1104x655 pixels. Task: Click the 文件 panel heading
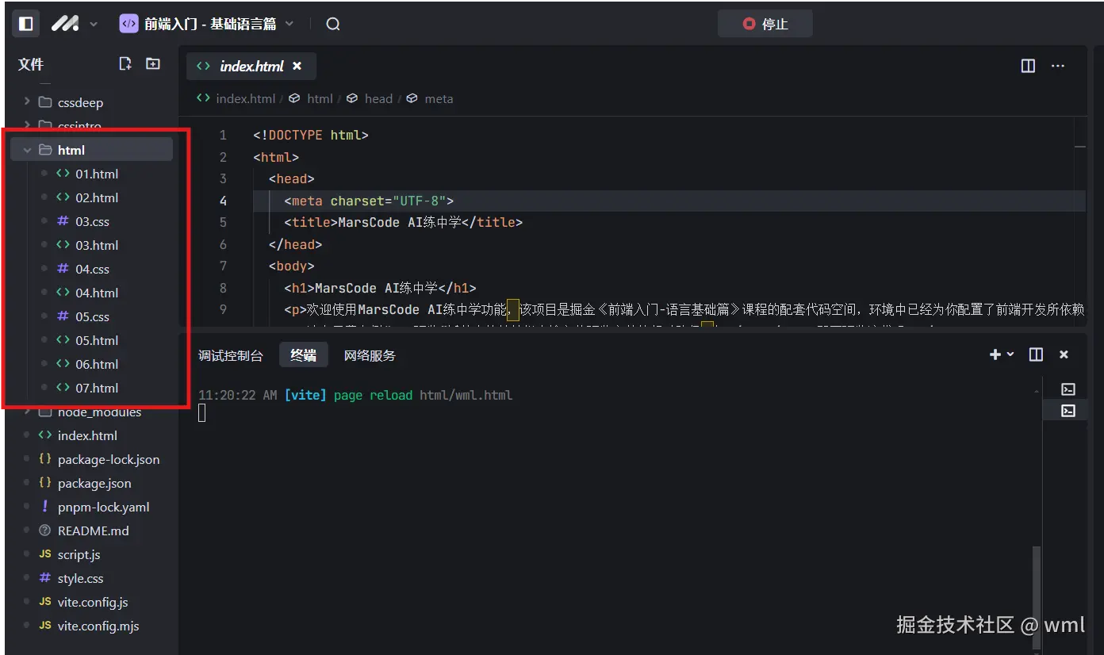(31, 64)
